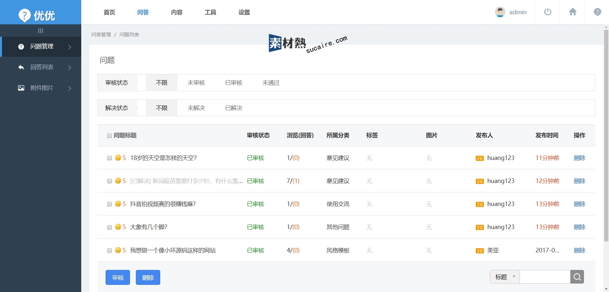The width and height of the screenshot is (609, 292).
Task: Click the 优优 logo icon
Action: (25, 15)
